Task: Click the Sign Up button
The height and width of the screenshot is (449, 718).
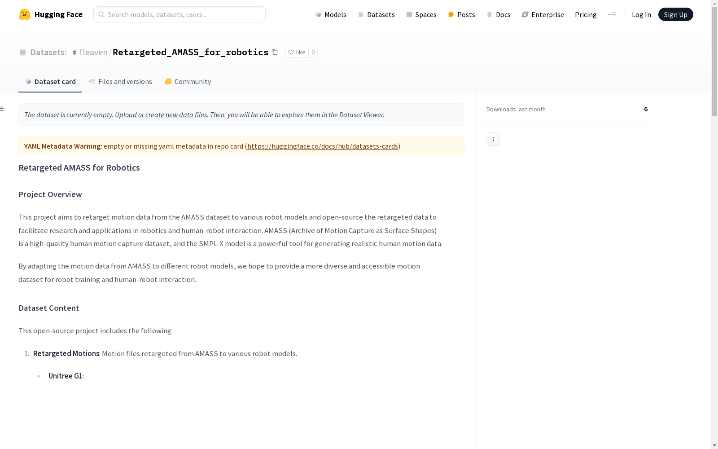Action: (675, 14)
